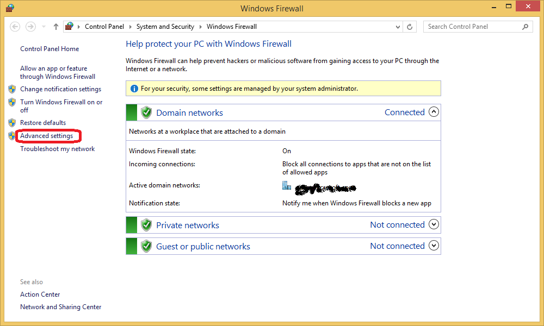Refresh the Windows Firewall page
544x326 pixels.
pyautogui.click(x=410, y=27)
